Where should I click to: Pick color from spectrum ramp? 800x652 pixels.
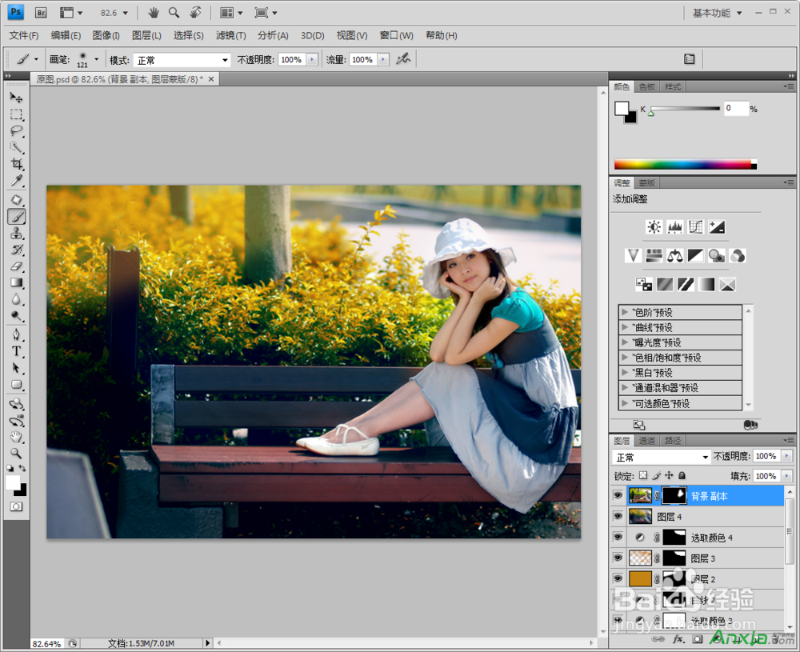click(682, 164)
